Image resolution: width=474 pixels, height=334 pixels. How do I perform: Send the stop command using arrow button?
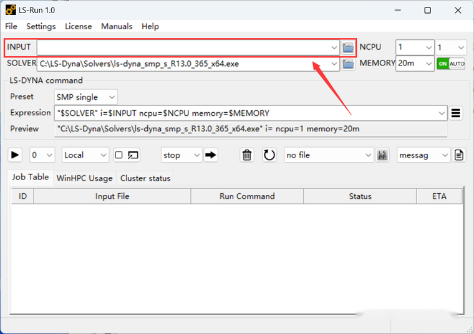click(211, 155)
